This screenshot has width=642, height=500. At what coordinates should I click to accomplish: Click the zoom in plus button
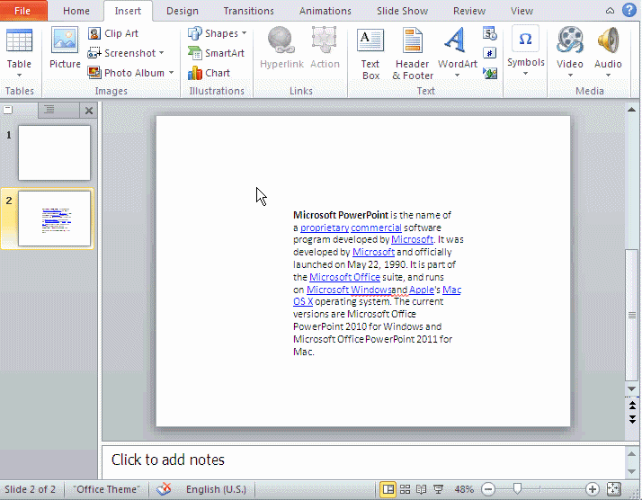click(592, 489)
